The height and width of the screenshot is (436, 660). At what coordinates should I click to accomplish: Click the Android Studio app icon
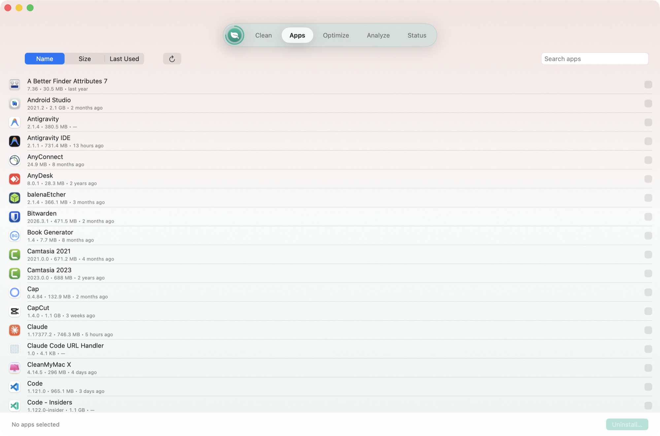click(x=15, y=103)
